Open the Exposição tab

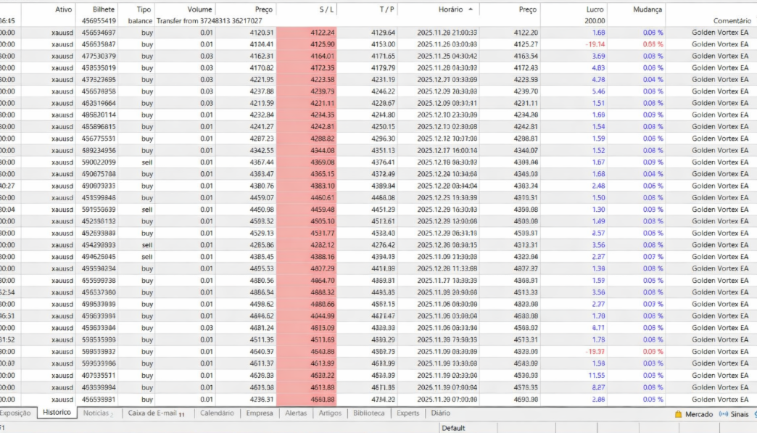point(15,413)
